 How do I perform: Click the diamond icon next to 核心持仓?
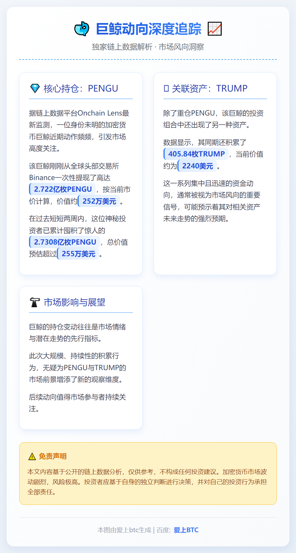click(35, 88)
